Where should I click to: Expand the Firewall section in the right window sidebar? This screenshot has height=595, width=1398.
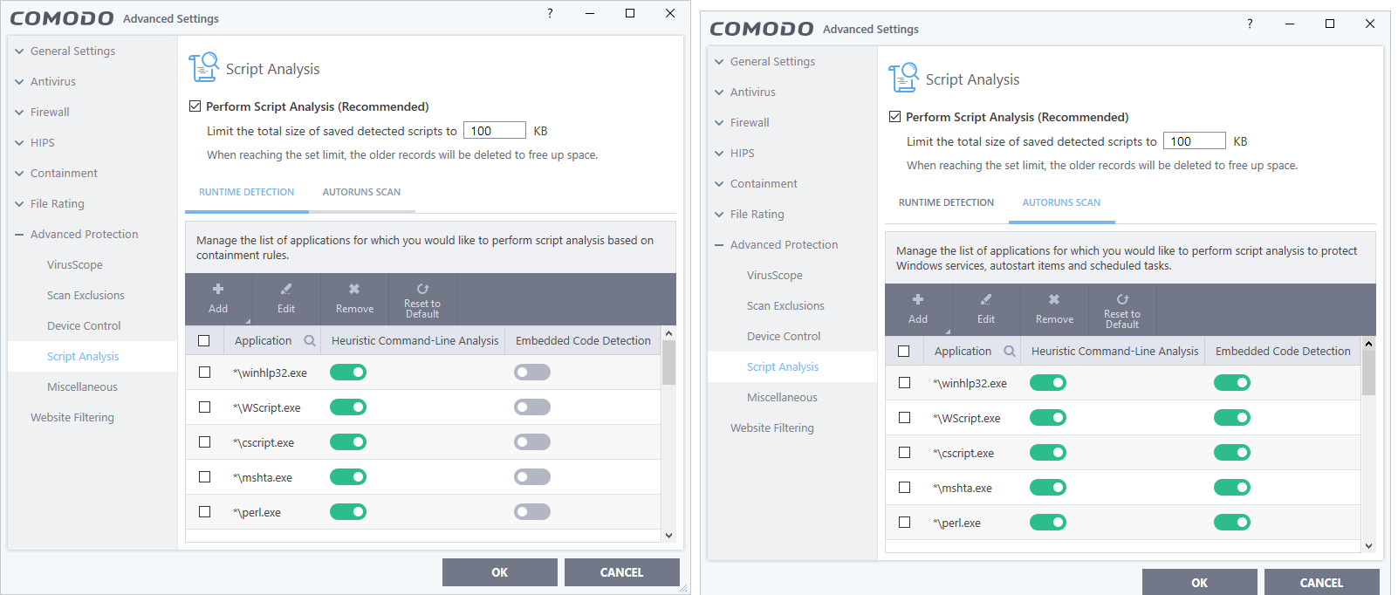[x=719, y=123]
